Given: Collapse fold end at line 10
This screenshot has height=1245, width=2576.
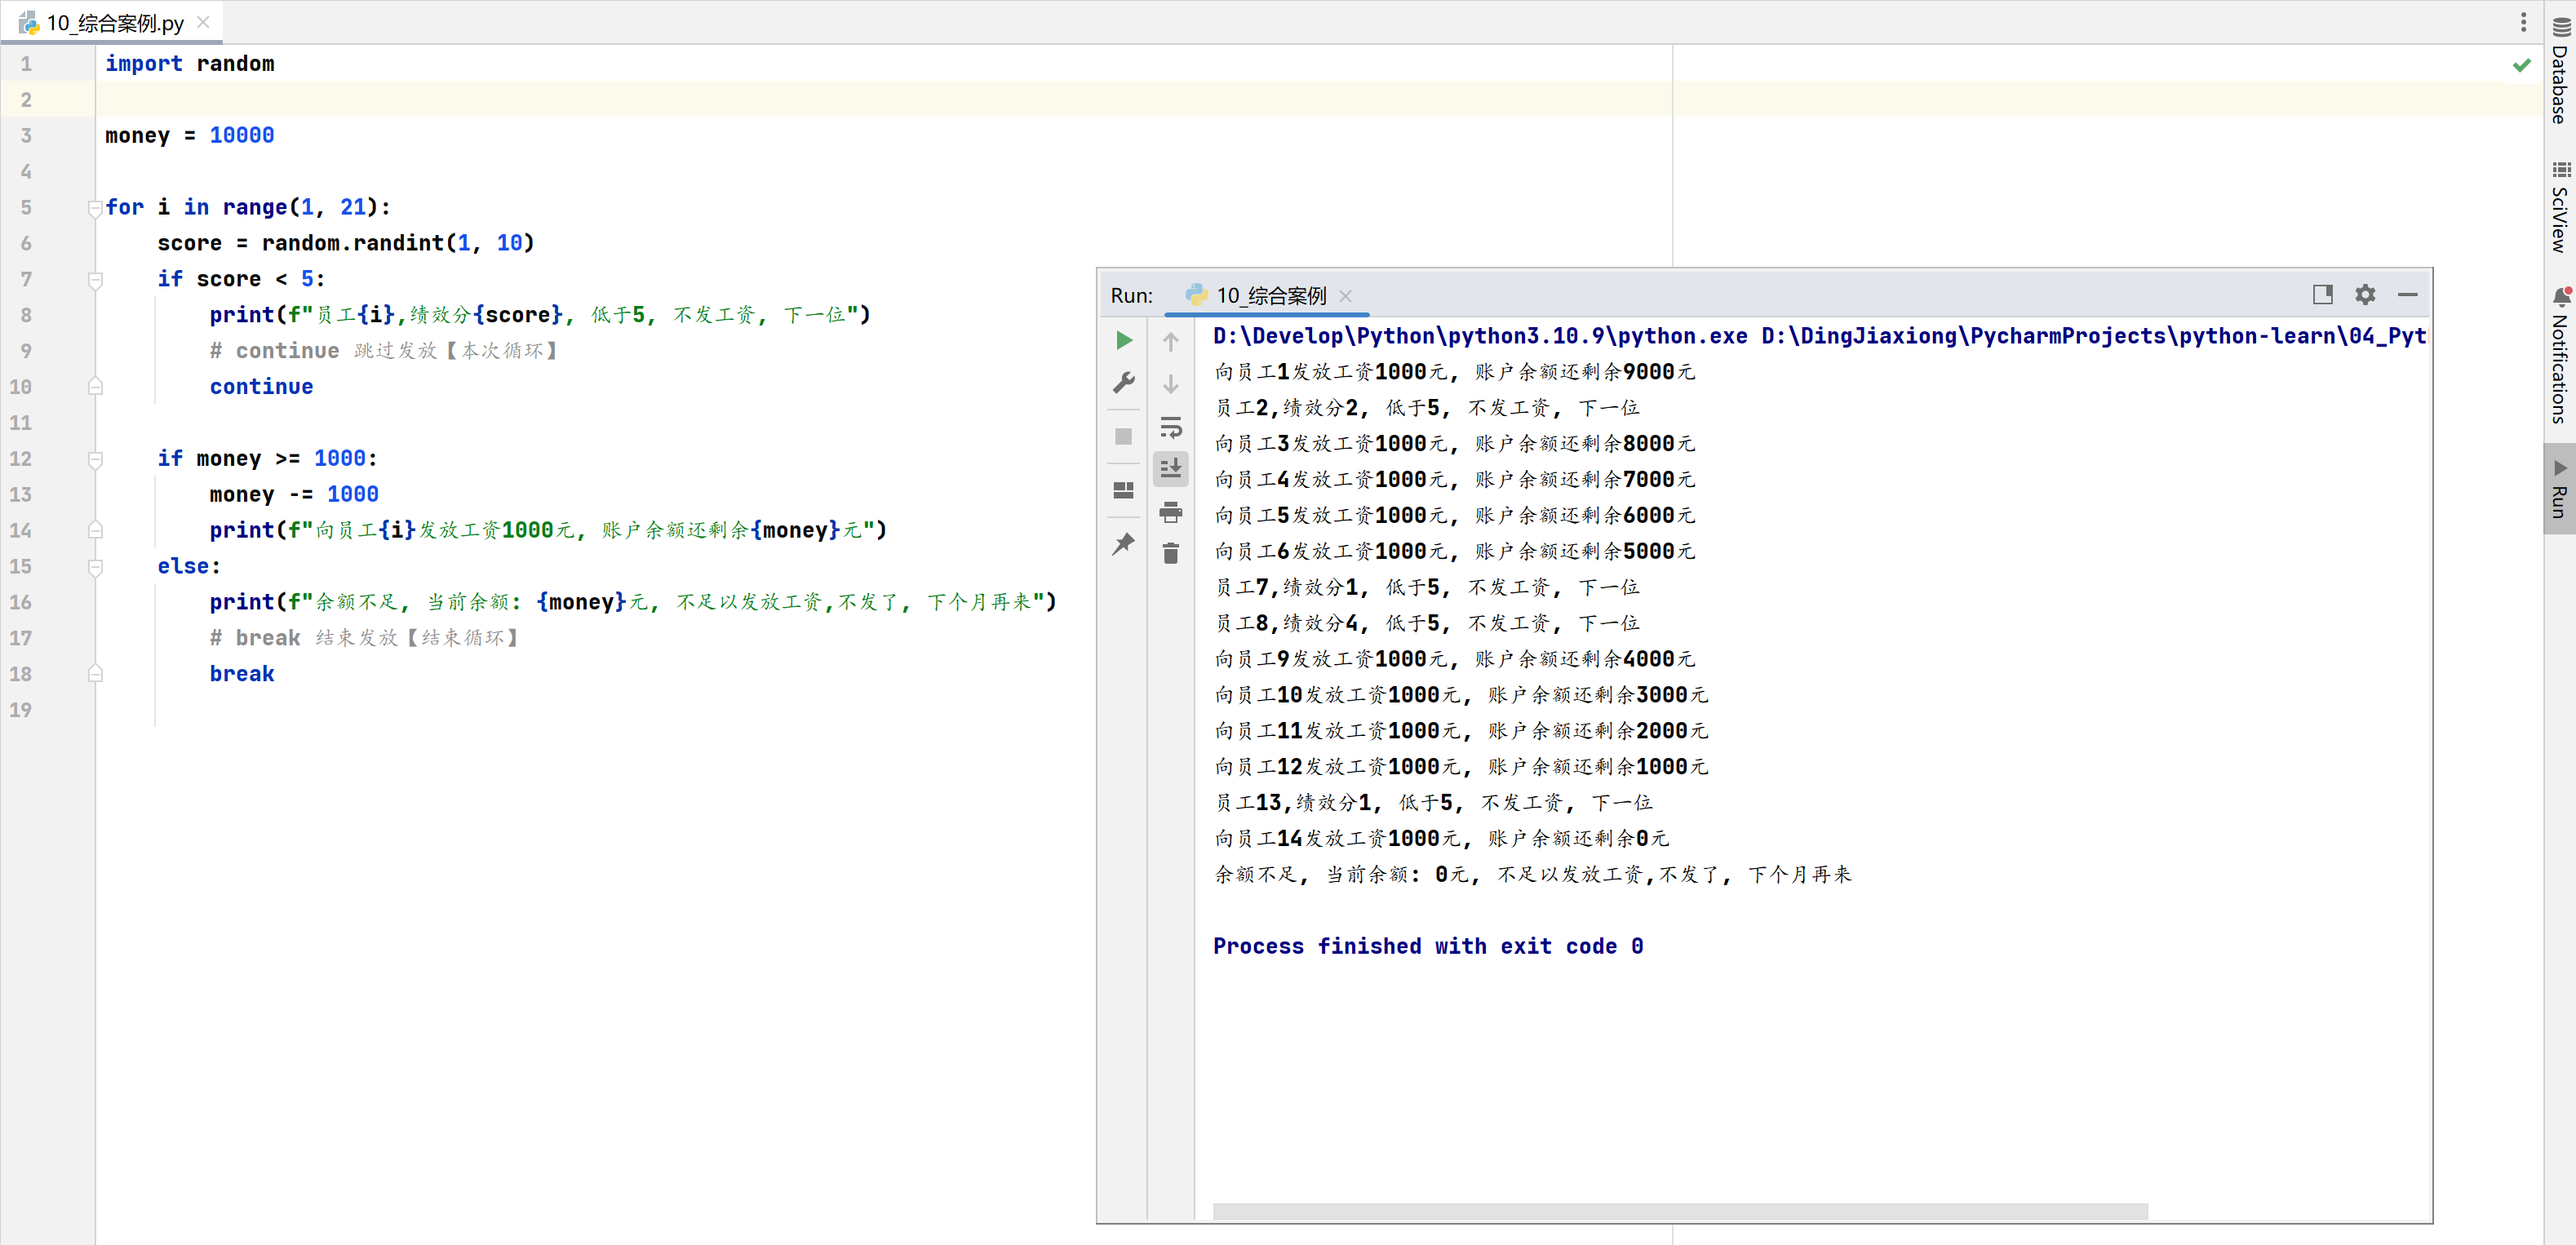Looking at the screenshot, I should 95,387.
